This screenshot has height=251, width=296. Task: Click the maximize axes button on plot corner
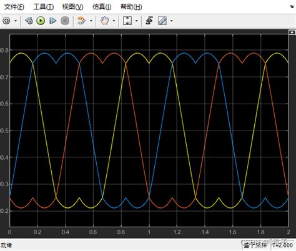[292, 32]
